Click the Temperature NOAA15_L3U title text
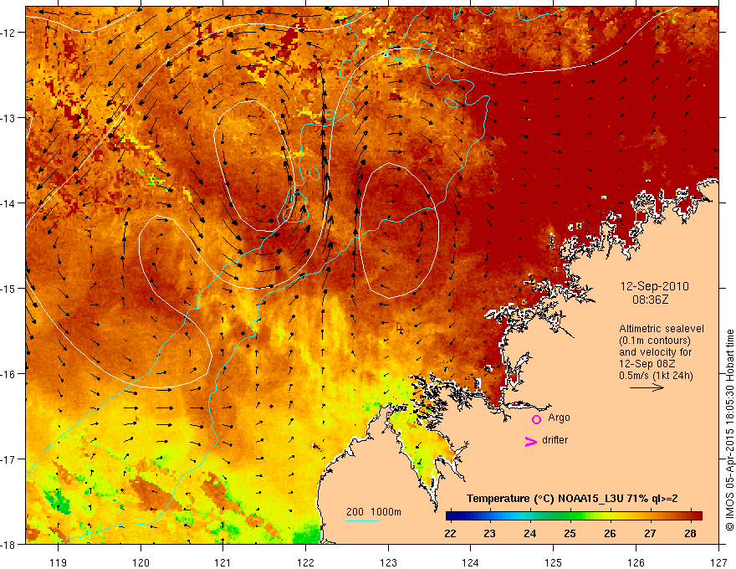The image size is (736, 569). click(572, 499)
